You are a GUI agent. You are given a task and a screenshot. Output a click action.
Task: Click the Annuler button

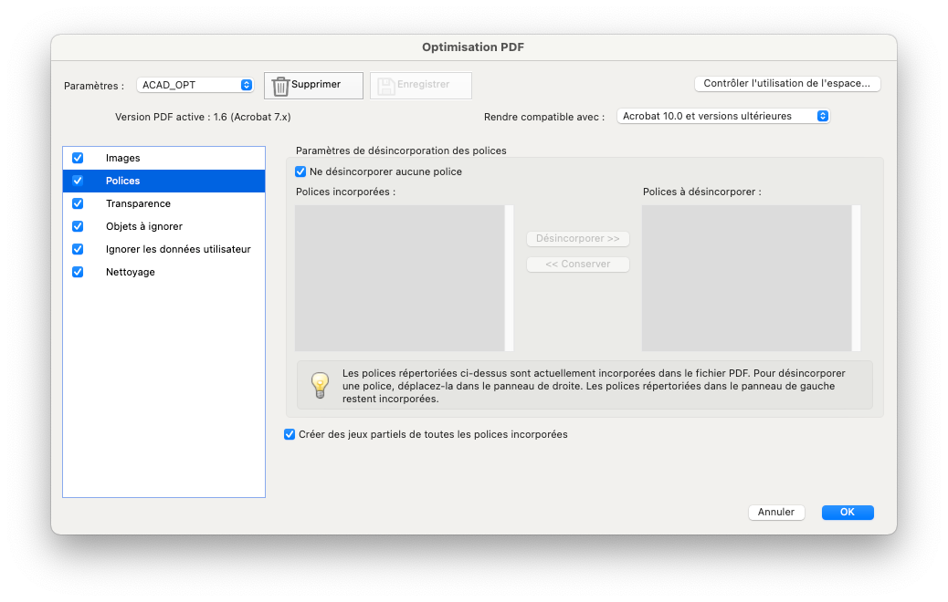coord(776,512)
